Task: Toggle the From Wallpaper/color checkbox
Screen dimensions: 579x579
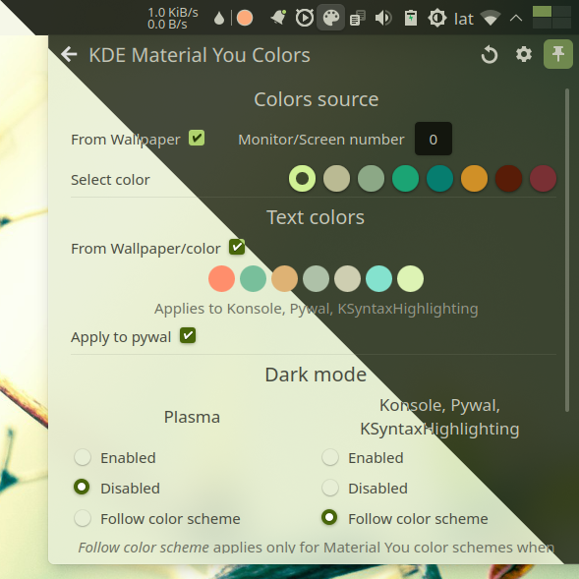Action: coord(237,247)
